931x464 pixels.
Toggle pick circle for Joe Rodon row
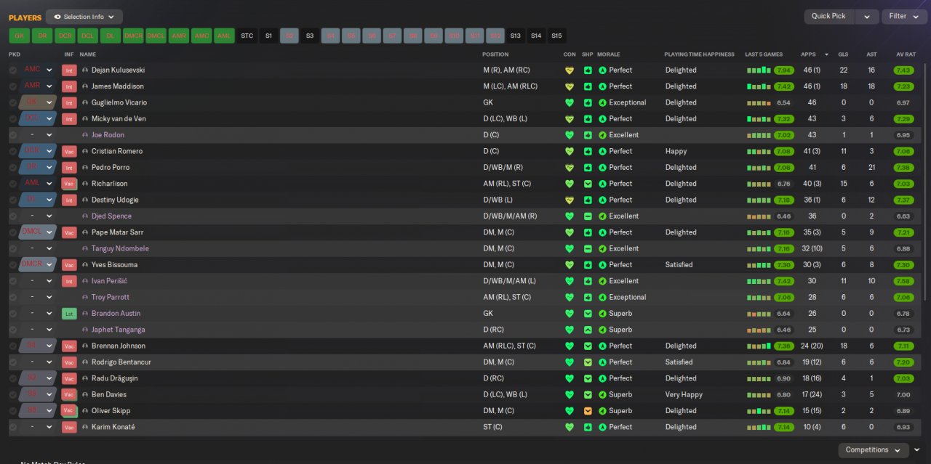coord(13,135)
